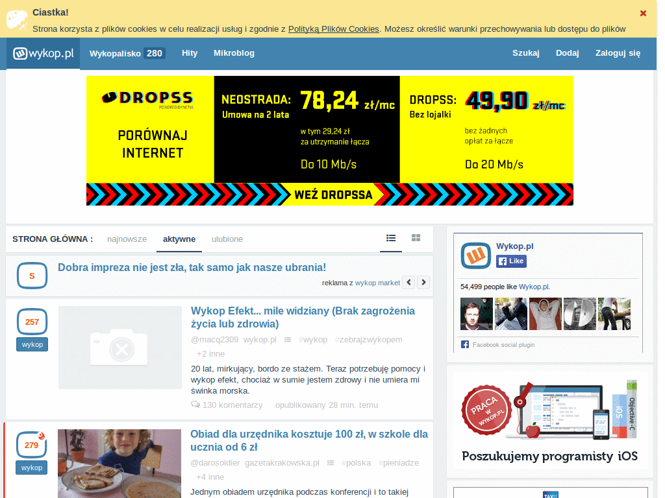The height and width of the screenshot is (498, 665).
Task: Open 'Obiad dla urzędnika kosztuje 100 zł' article
Action: (309, 440)
